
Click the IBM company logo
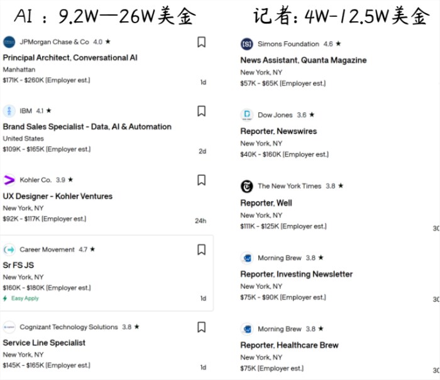(x=9, y=111)
